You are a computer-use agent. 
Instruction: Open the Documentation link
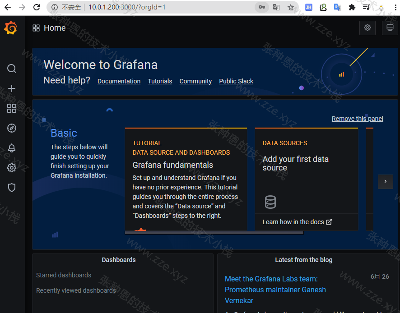click(x=119, y=81)
